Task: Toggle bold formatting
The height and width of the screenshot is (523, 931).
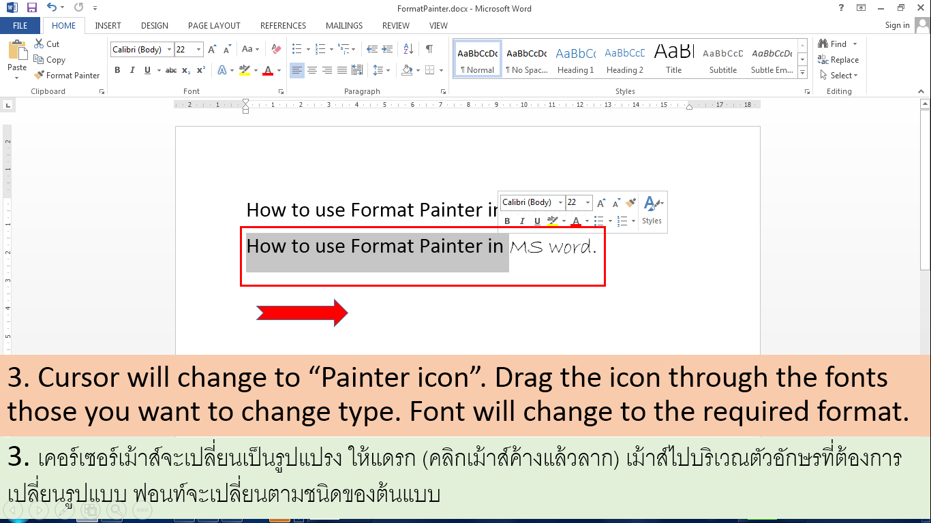Action: point(117,69)
